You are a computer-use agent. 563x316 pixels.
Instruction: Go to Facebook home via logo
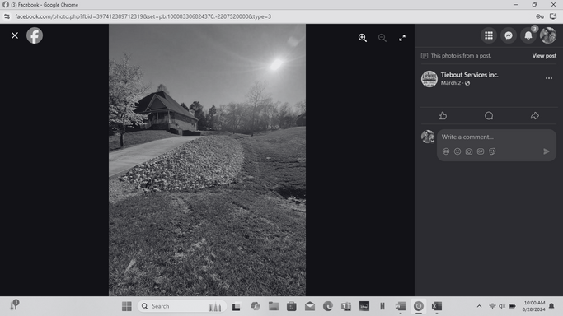tap(35, 35)
